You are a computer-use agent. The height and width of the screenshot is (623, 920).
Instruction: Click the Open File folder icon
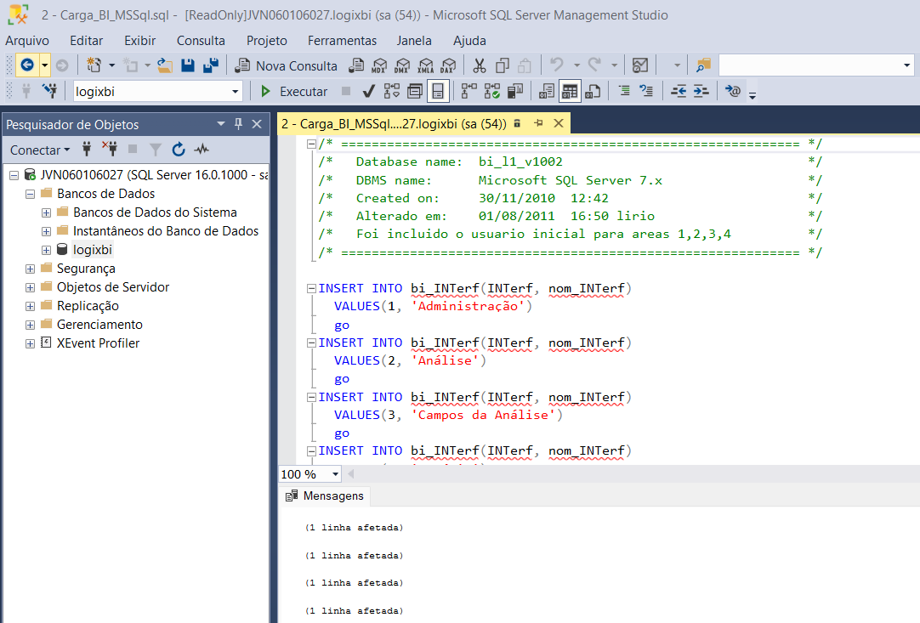pos(165,65)
